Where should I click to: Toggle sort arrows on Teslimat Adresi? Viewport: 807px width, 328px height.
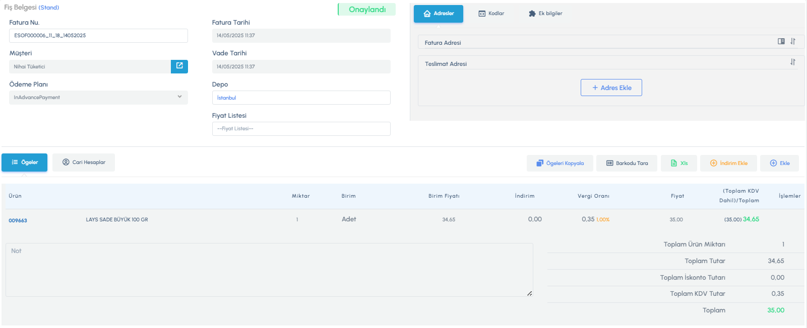793,62
